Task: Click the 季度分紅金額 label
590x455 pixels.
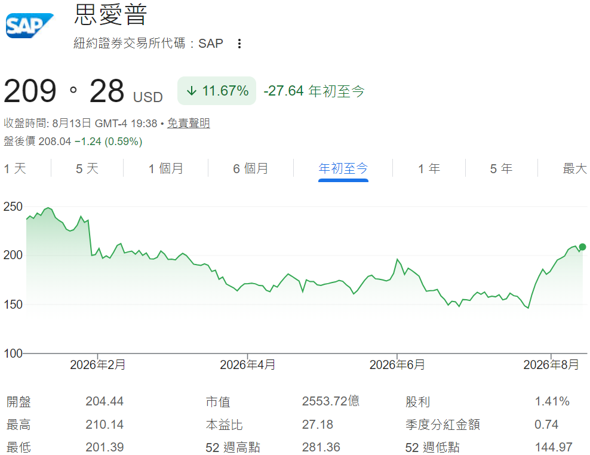Action: point(443,425)
